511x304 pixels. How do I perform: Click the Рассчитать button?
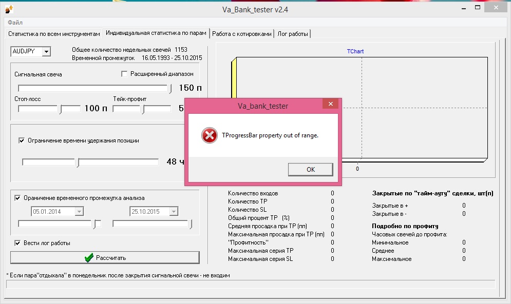[x=105, y=257]
